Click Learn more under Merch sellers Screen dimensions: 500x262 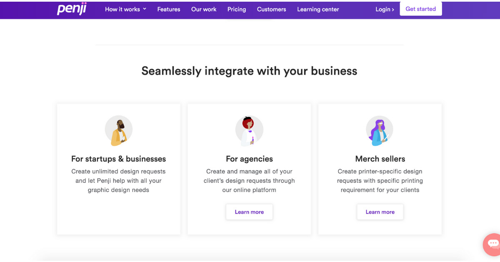coord(380,212)
